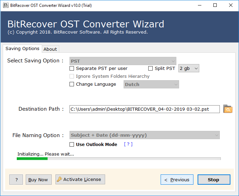Screen dimensions: 239x196
Task: Open the PST saving option dropdown
Action: tap(123, 61)
